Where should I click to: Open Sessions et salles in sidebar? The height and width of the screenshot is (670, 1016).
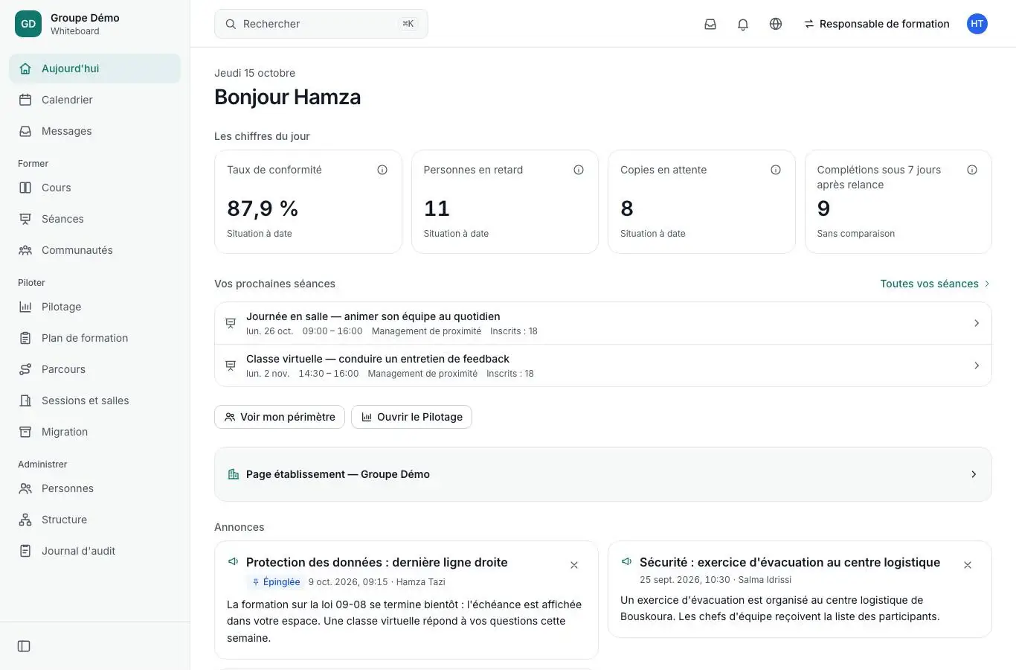[94, 401]
